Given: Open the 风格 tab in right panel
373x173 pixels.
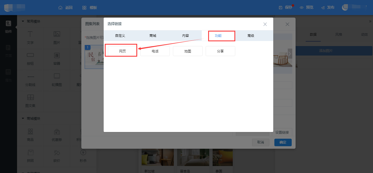Looking at the screenshot, I should 339,35.
